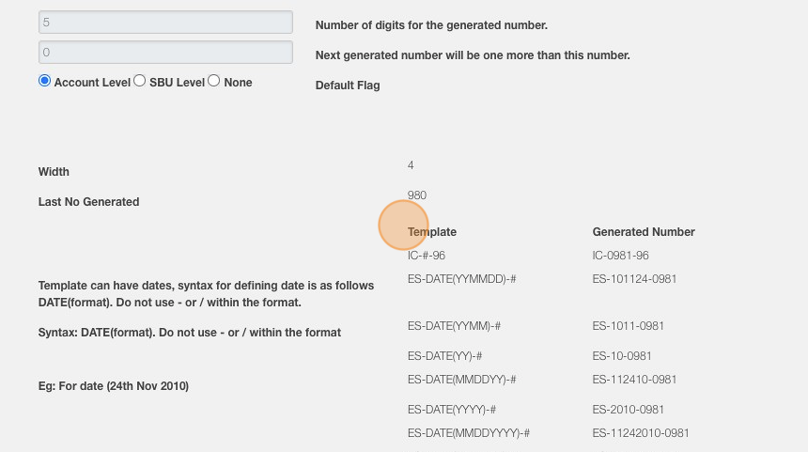Click the next generated number input field

(165, 53)
